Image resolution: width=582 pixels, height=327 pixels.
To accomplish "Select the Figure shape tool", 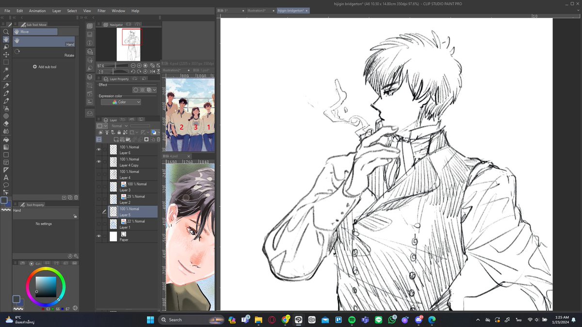I will coord(6,155).
